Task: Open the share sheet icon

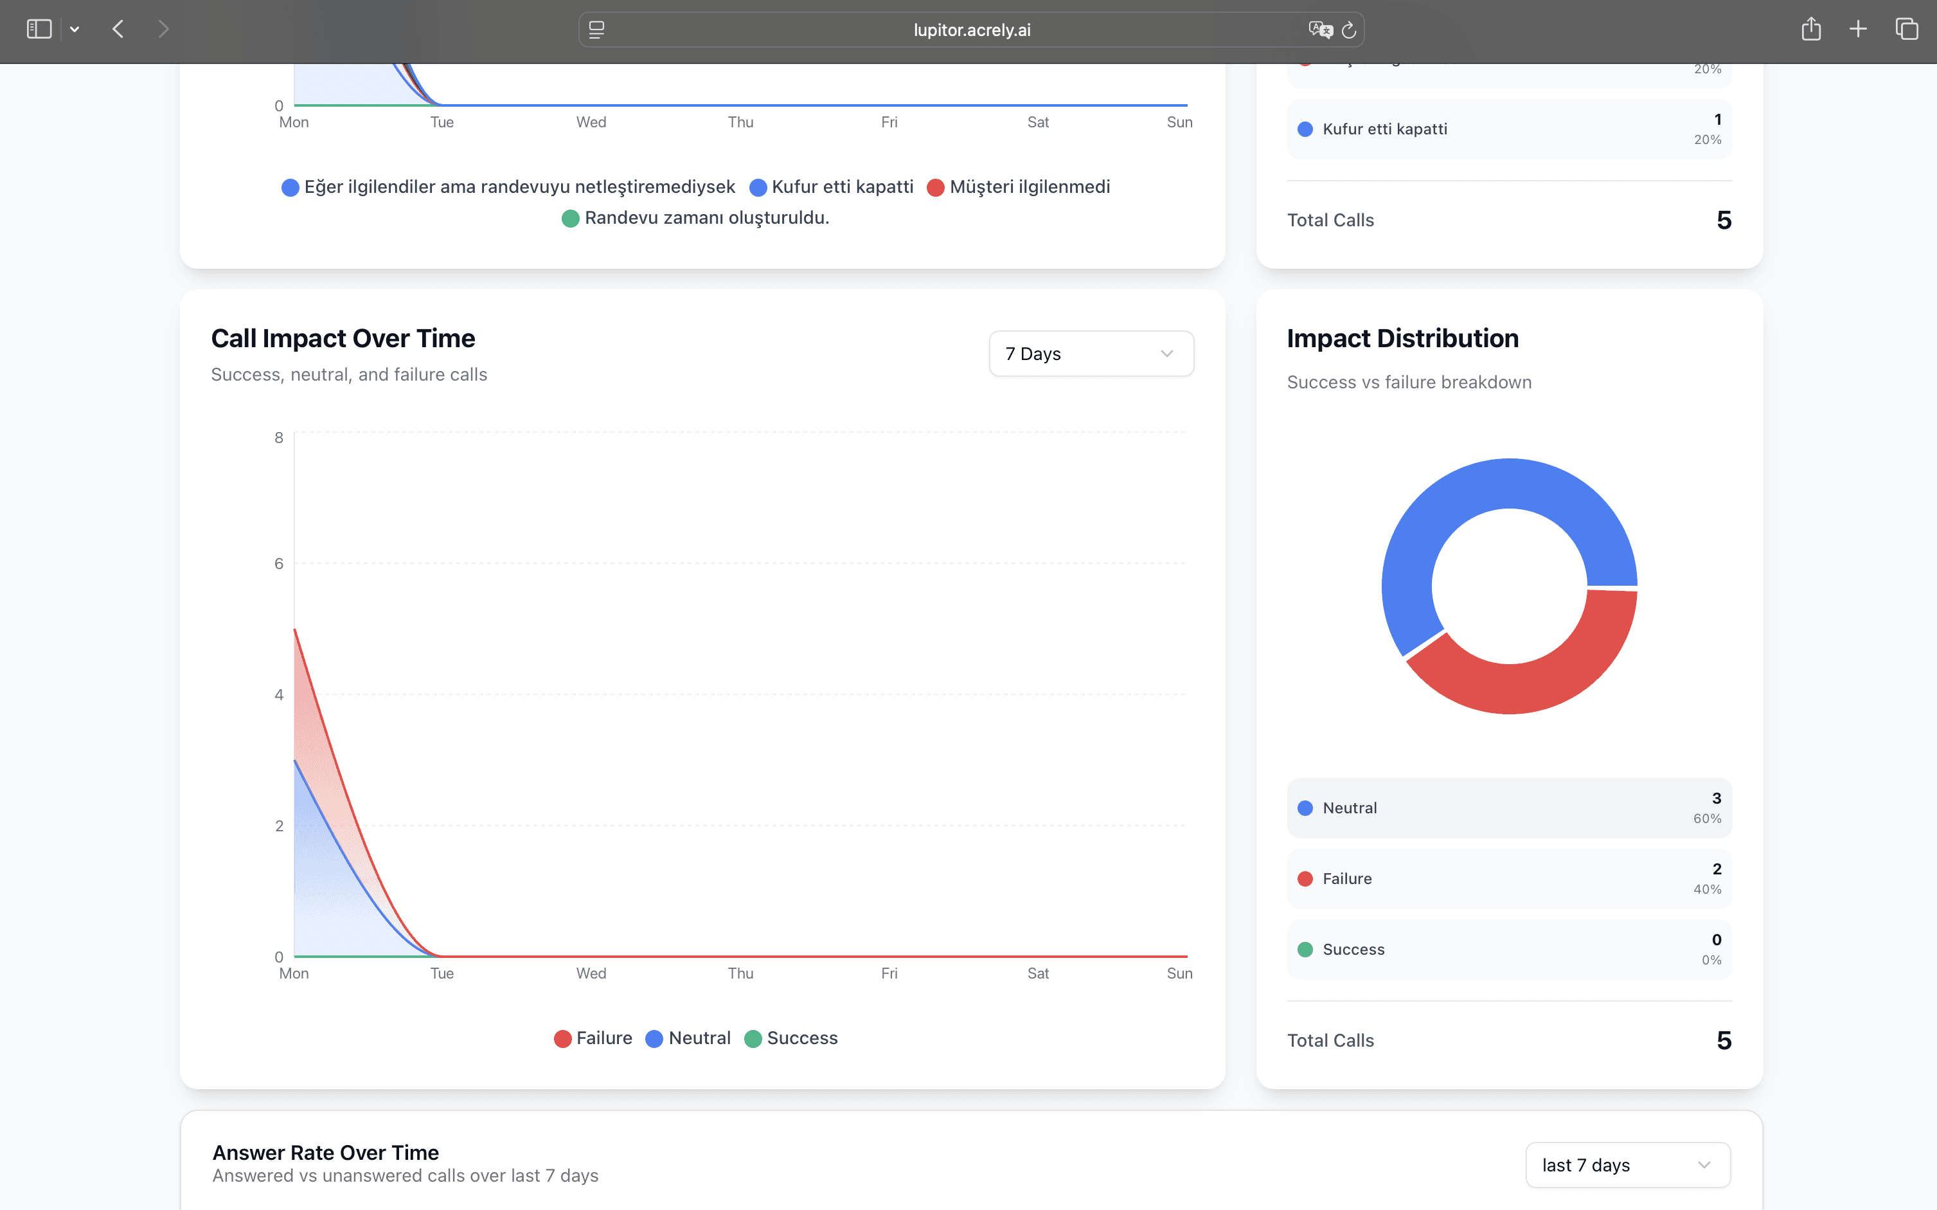Action: click(x=1810, y=30)
